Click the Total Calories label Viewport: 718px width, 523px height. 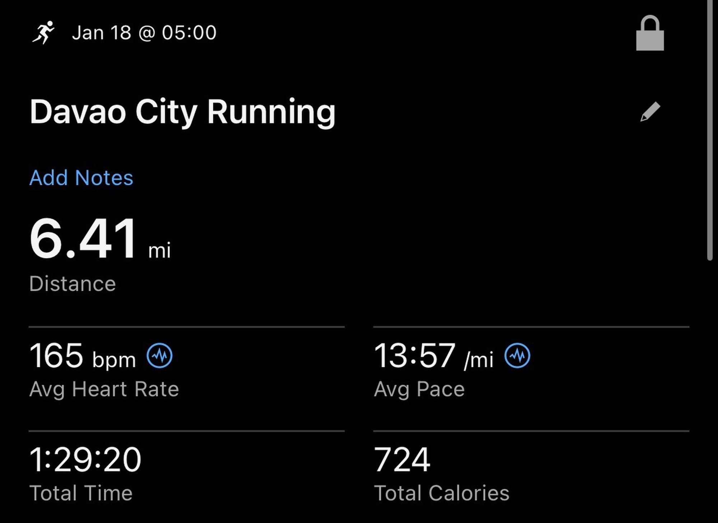[442, 493]
